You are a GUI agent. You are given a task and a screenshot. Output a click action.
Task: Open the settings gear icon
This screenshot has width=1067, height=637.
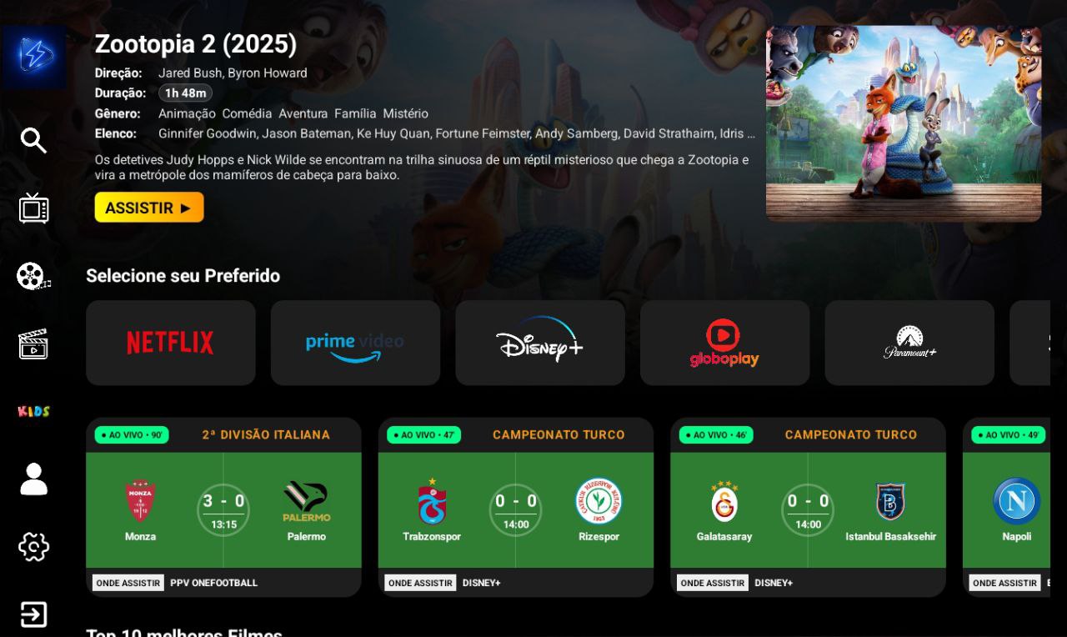click(33, 547)
